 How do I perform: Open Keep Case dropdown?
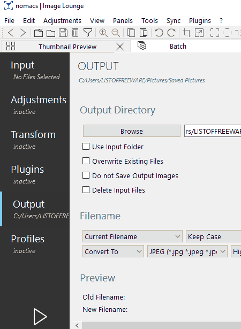click(x=214, y=236)
